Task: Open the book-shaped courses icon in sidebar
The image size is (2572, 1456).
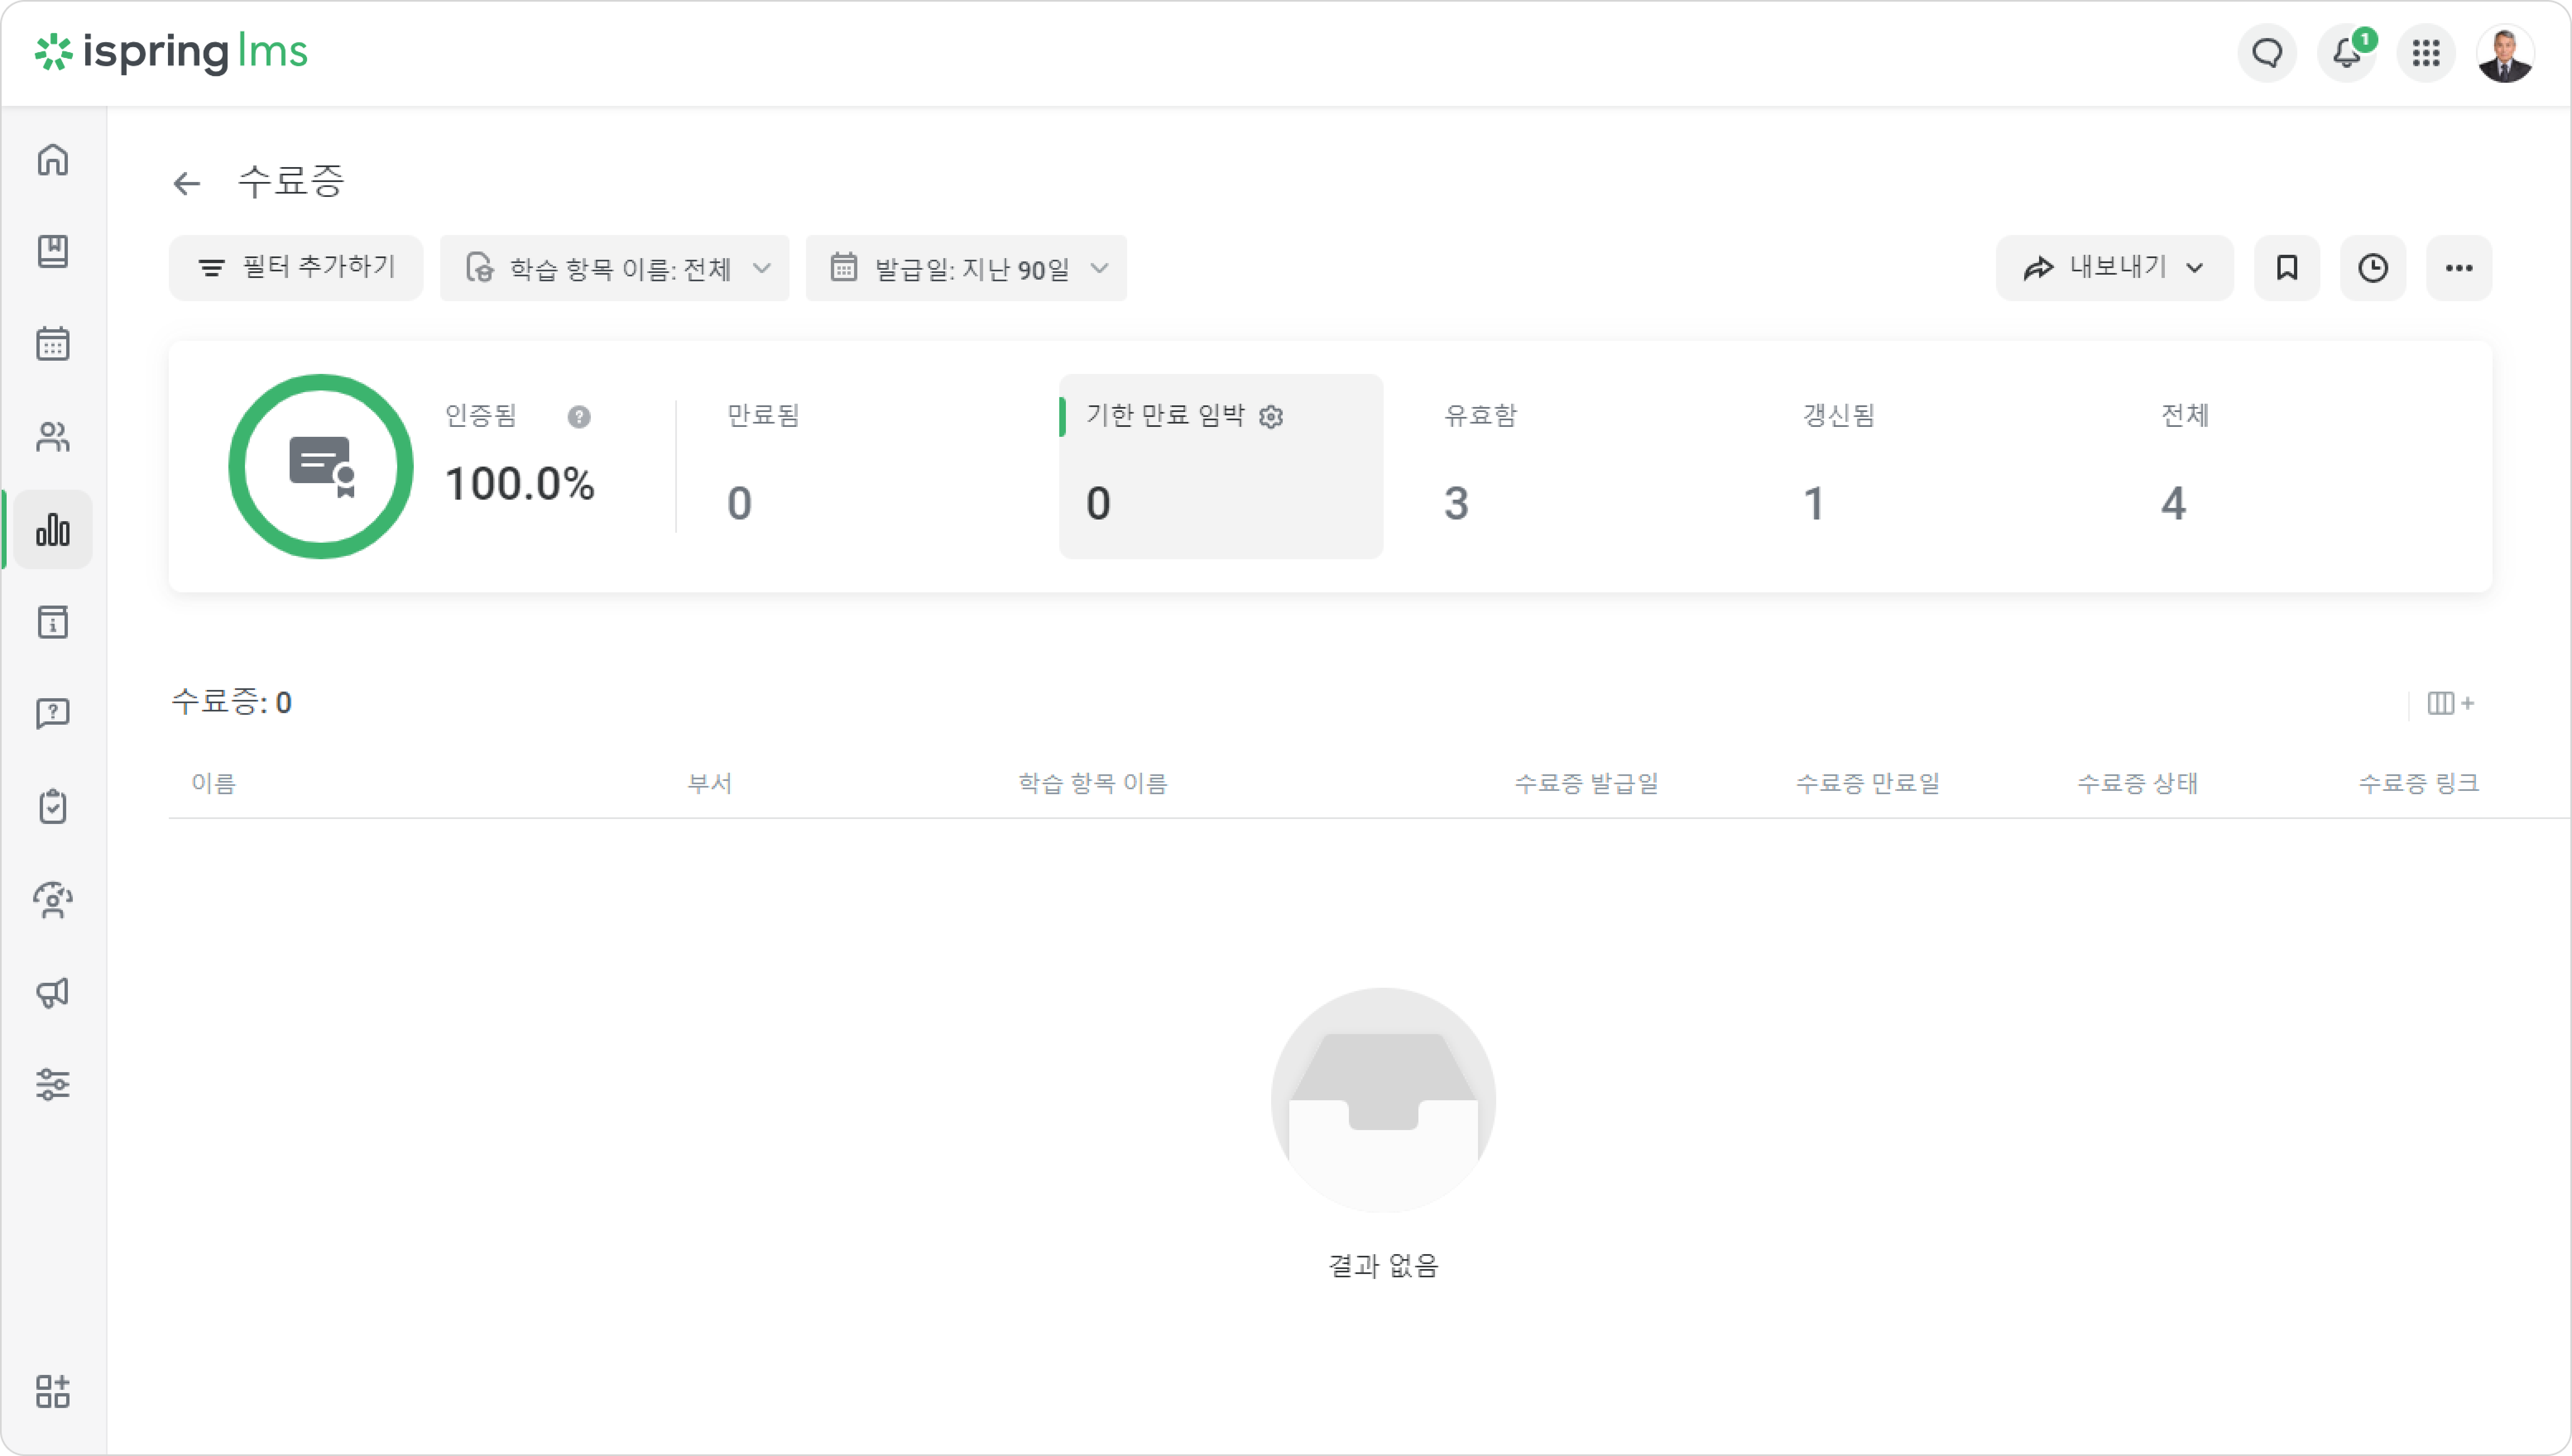Action: pyautogui.click(x=53, y=251)
